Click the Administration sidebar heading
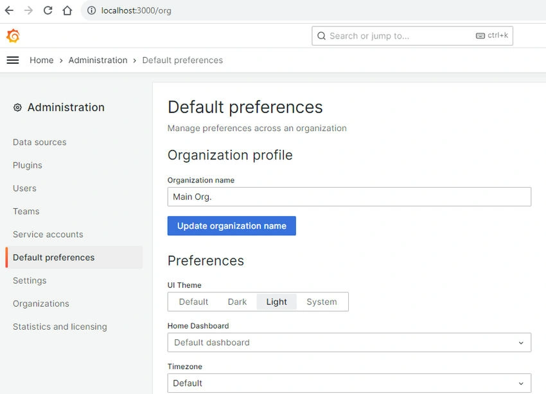 66,107
